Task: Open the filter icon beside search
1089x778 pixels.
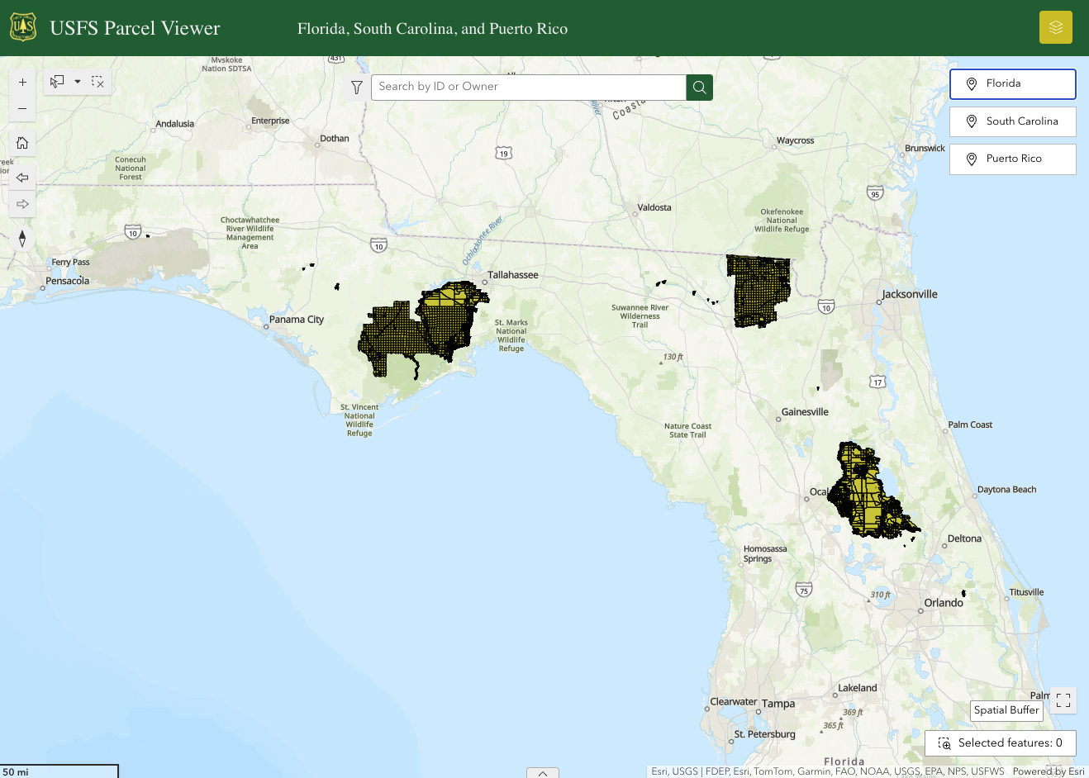Action: click(x=356, y=87)
